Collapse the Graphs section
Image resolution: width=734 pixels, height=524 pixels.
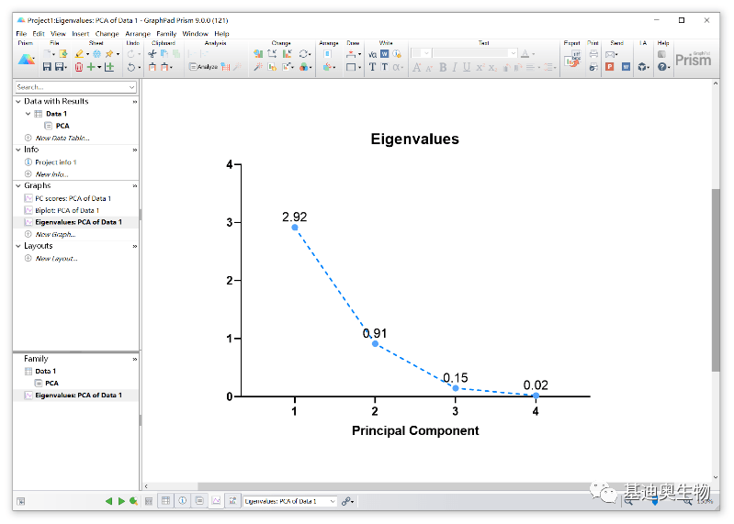pos(17,185)
